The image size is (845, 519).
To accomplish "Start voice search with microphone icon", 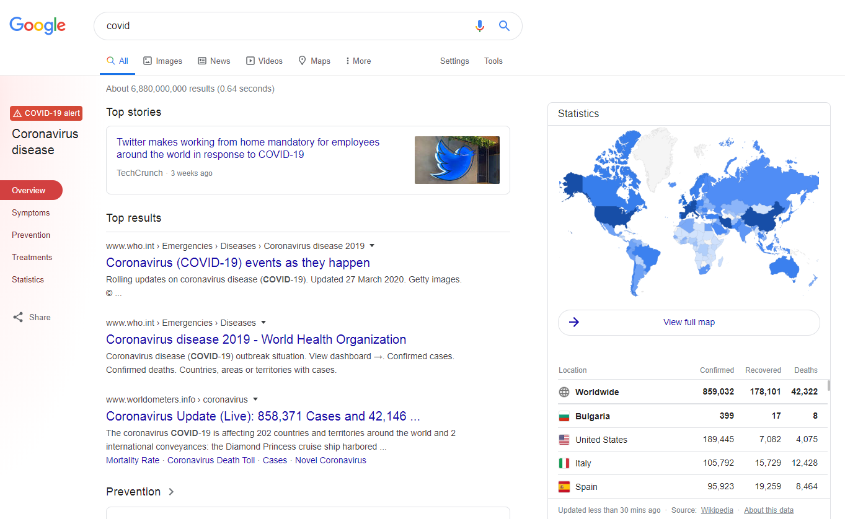I will click(479, 26).
